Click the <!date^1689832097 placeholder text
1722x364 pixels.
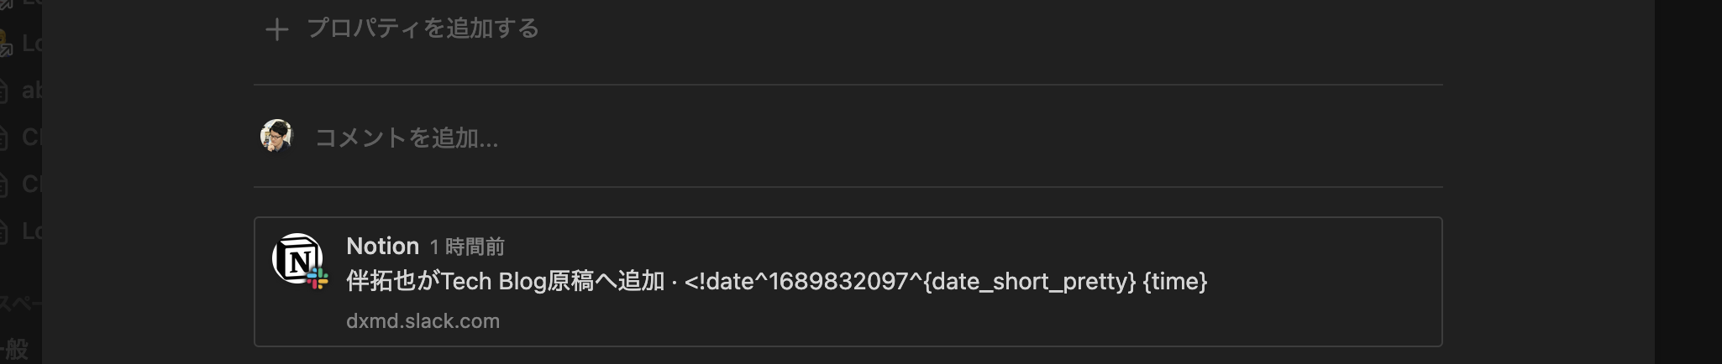pos(802,281)
